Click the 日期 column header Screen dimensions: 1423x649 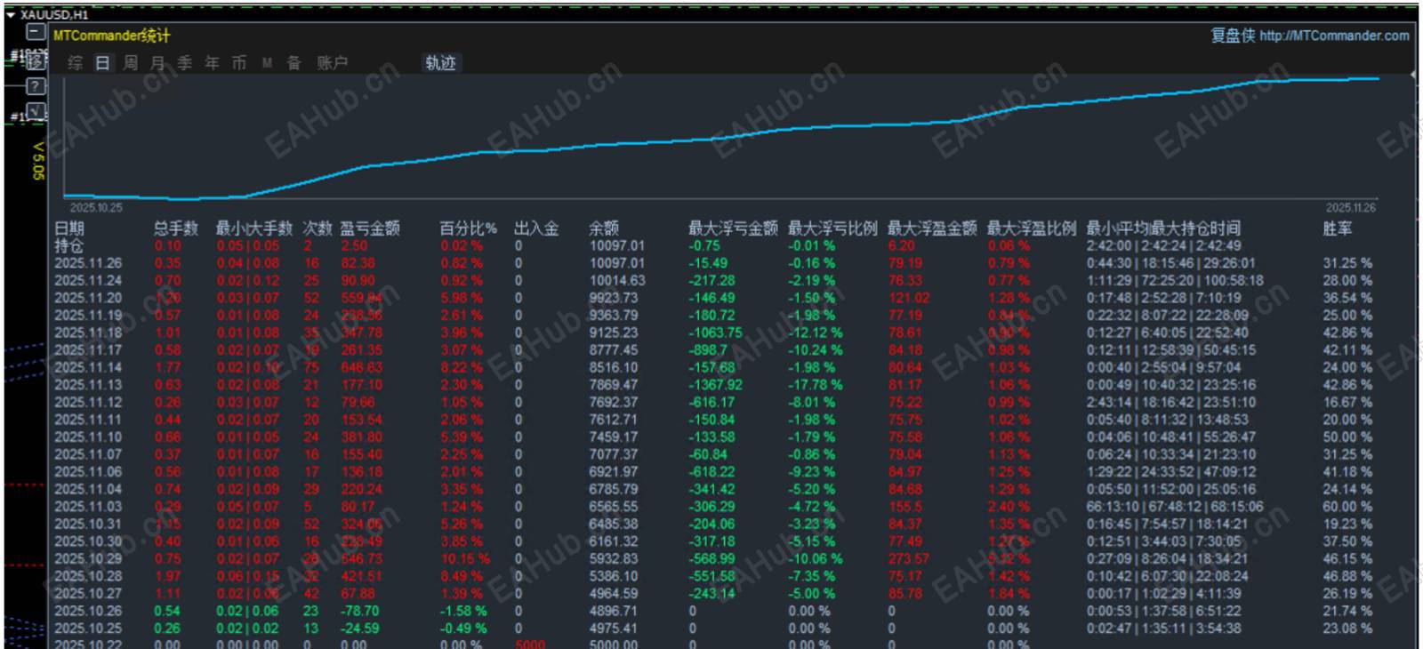point(69,228)
